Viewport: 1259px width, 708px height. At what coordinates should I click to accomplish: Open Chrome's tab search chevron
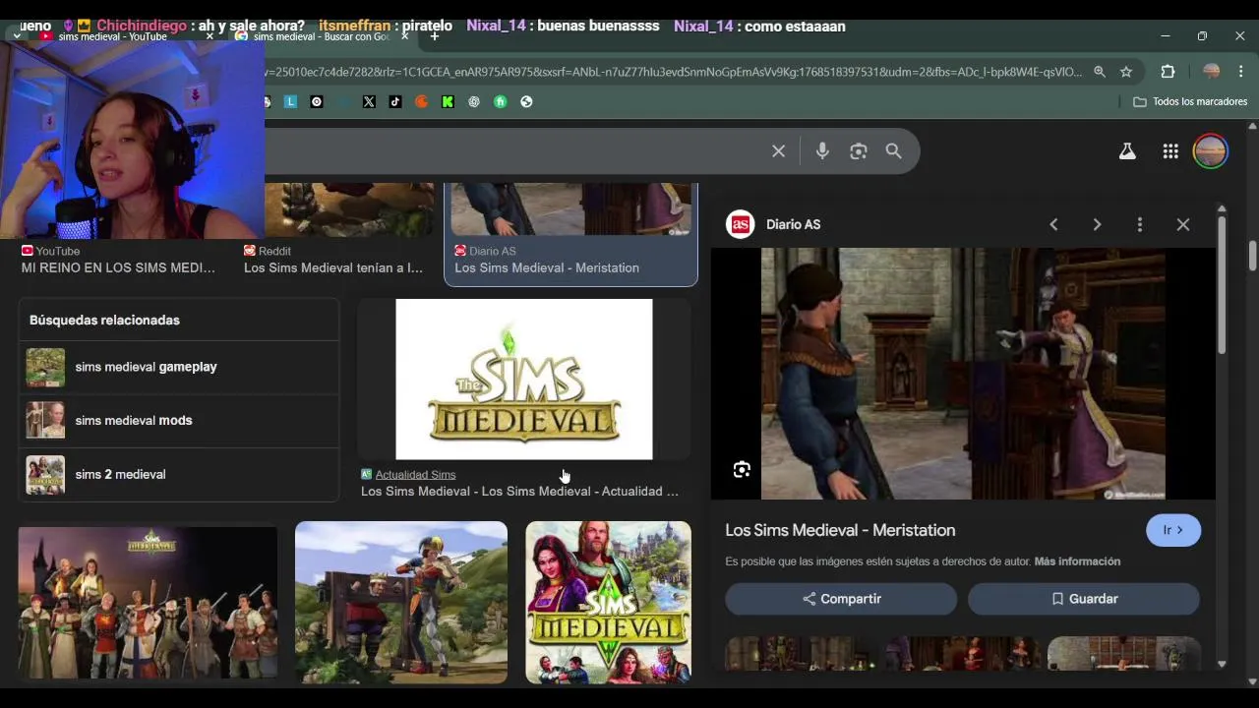click(x=17, y=35)
